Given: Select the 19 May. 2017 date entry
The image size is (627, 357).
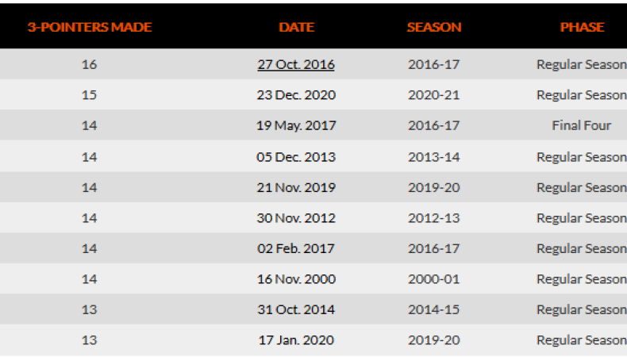Looking at the screenshot, I should (296, 125).
